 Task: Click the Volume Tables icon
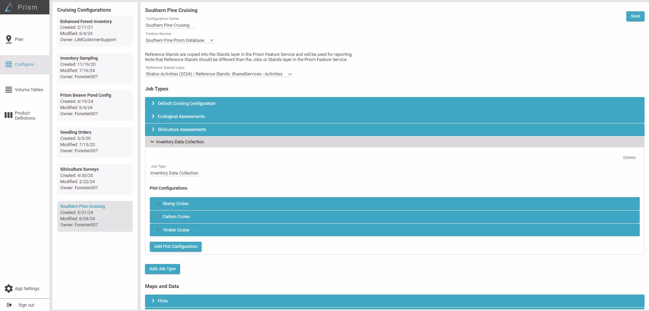point(9,89)
